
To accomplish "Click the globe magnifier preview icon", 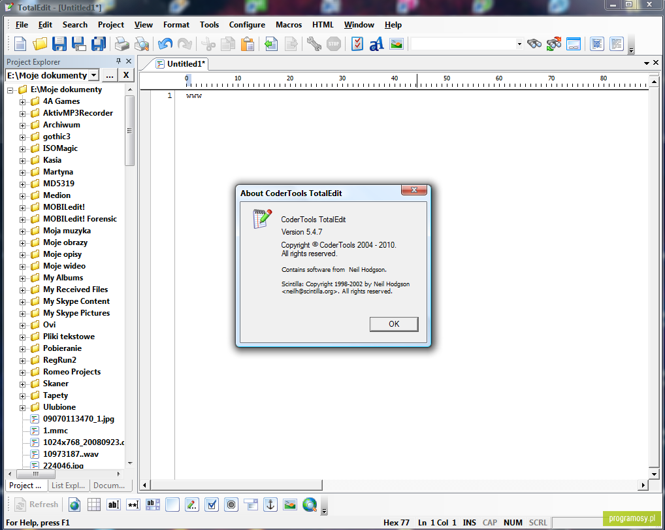I will (310, 505).
